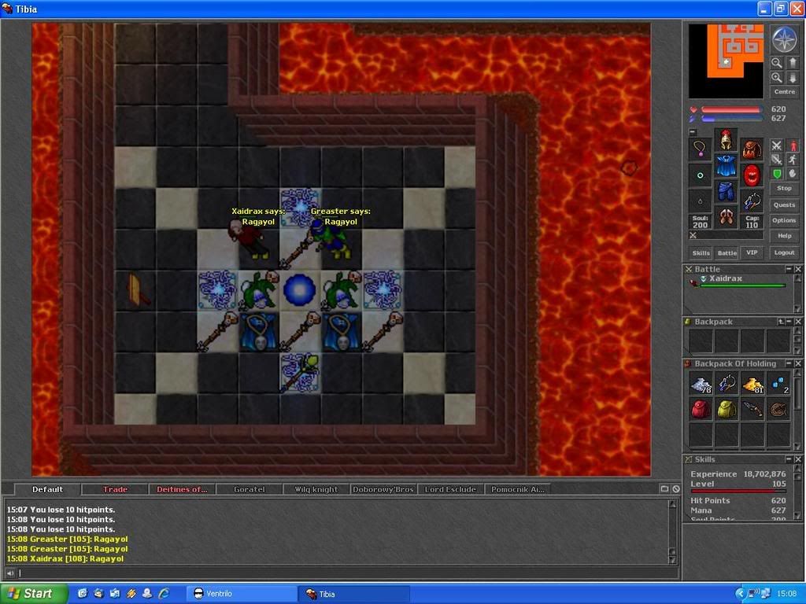Centre the minimap view

coord(785,92)
